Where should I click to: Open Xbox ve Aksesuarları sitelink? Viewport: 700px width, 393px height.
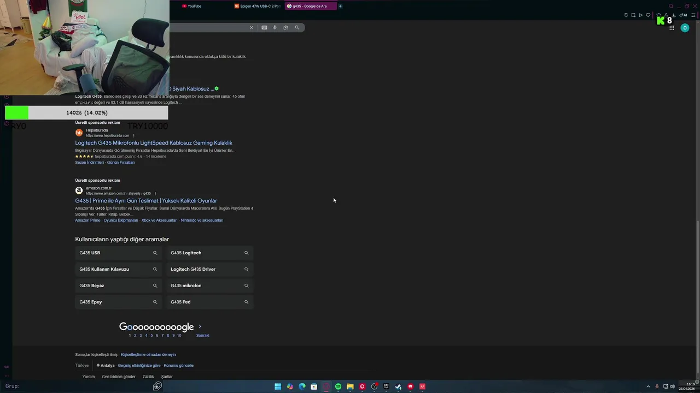pos(159,221)
